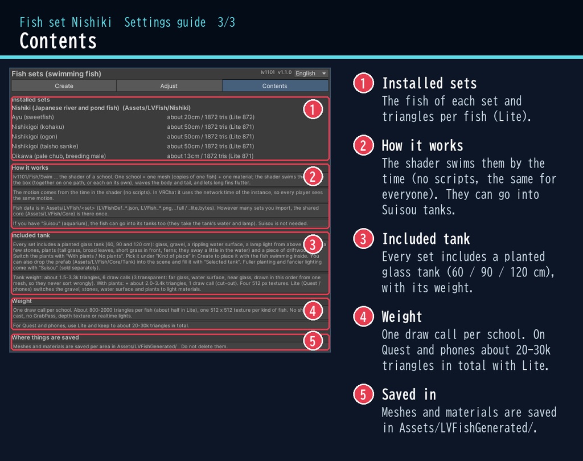This screenshot has width=583, height=461.
Task: Open the Adjust tab
Action: (169, 85)
